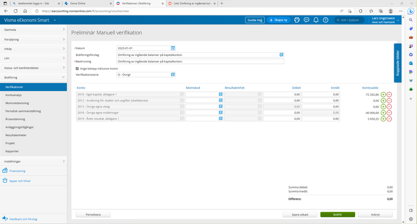
Task: Open Periodisk sammanställning in sidebar
Action: (23, 111)
